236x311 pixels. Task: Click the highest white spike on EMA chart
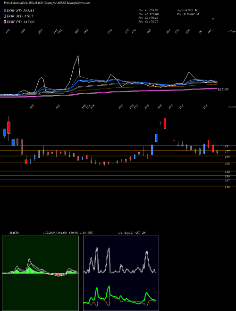[x=78, y=56]
